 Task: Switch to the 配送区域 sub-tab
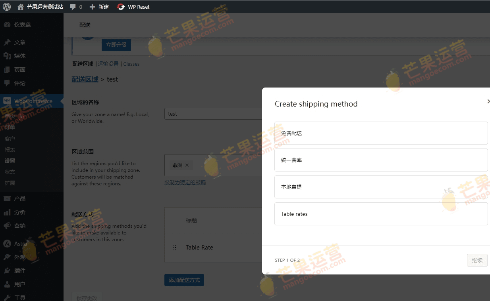point(83,64)
